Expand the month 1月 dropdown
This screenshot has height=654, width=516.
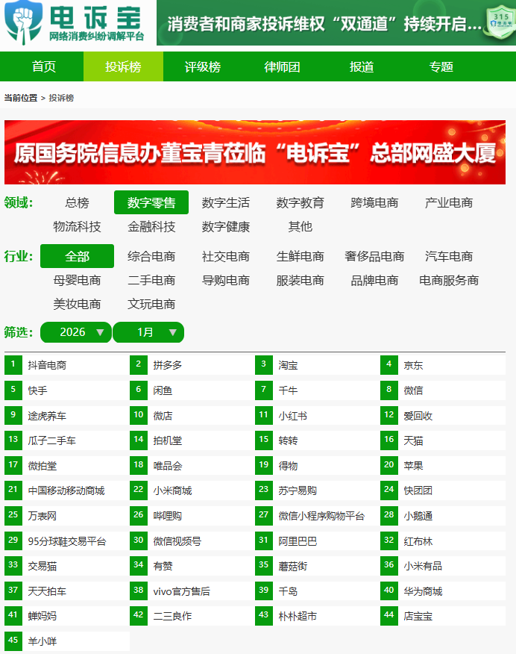(x=148, y=332)
